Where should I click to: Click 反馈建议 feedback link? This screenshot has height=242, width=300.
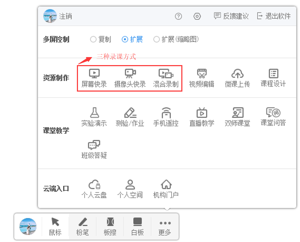coord(231,16)
